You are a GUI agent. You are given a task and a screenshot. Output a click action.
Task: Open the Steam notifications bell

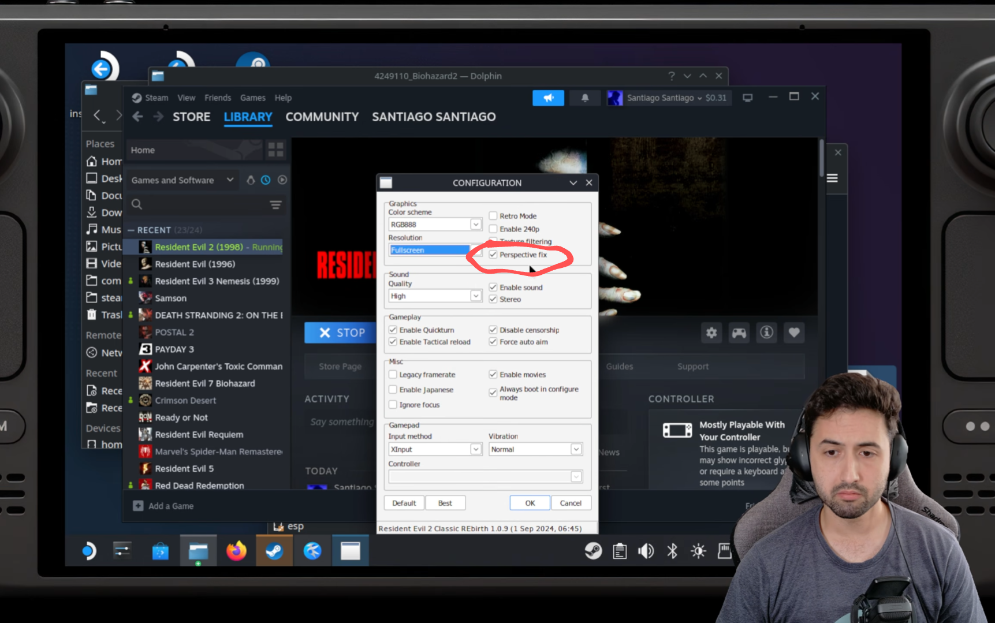click(585, 98)
